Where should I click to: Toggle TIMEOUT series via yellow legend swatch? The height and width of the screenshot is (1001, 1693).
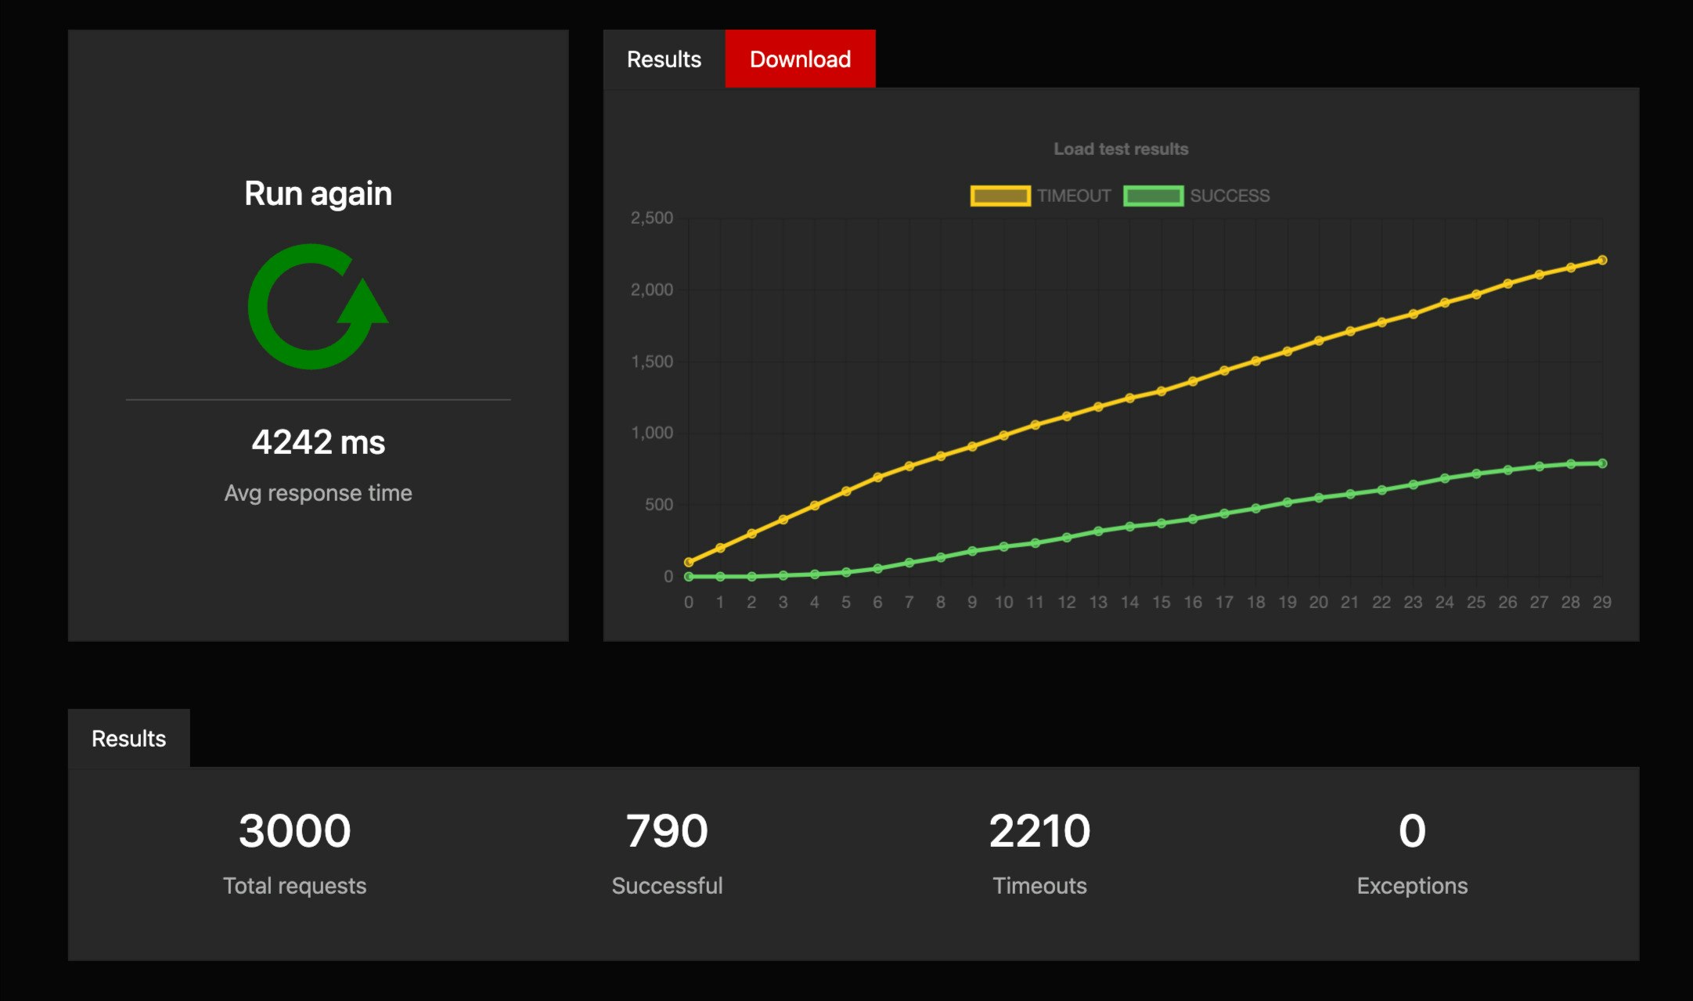[1000, 196]
